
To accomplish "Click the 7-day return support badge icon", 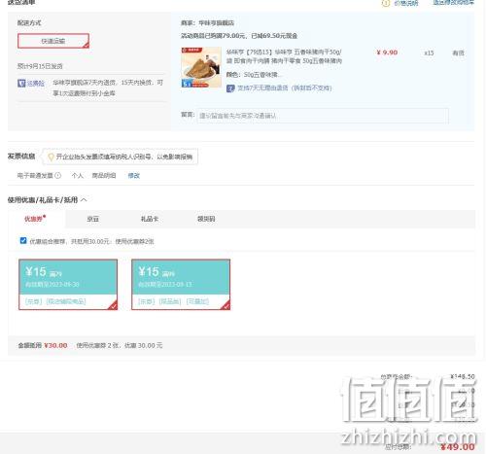I will [230, 88].
